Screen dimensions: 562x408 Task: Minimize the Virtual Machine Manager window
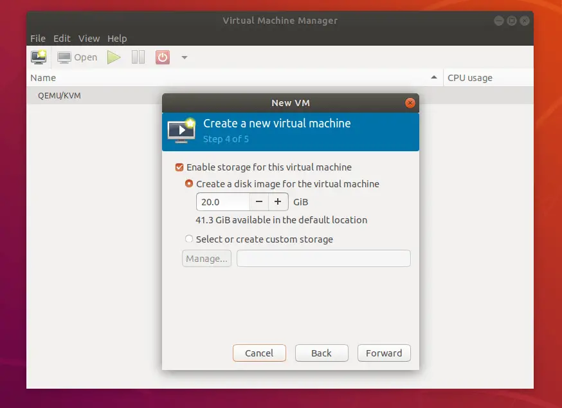pyautogui.click(x=499, y=21)
